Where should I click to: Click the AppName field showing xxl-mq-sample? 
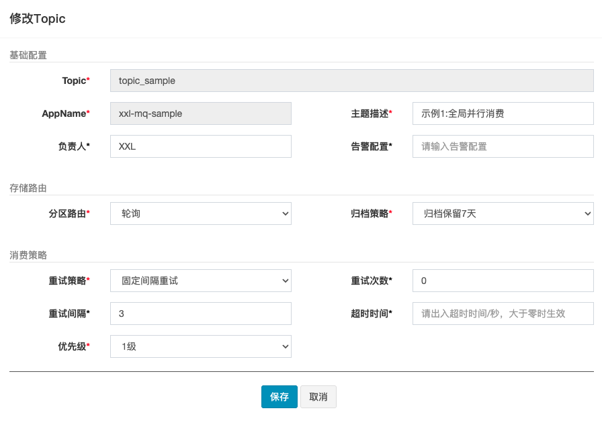pos(200,113)
